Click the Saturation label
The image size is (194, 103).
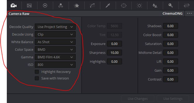[x=153, y=44]
